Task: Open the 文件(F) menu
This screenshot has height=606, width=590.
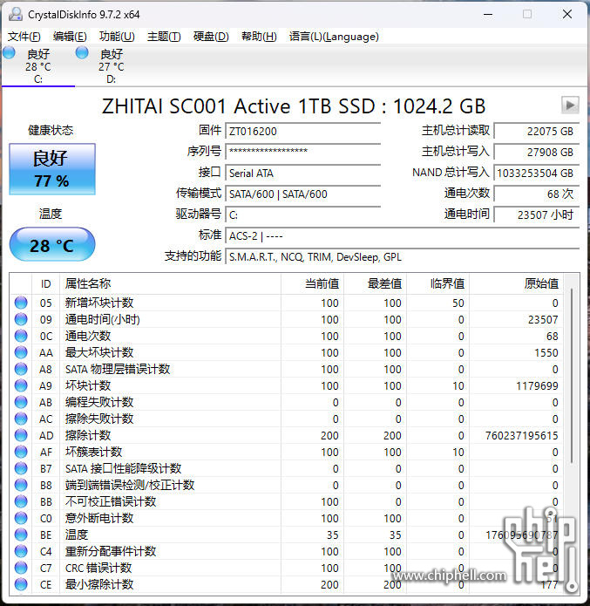Action: click(x=24, y=37)
